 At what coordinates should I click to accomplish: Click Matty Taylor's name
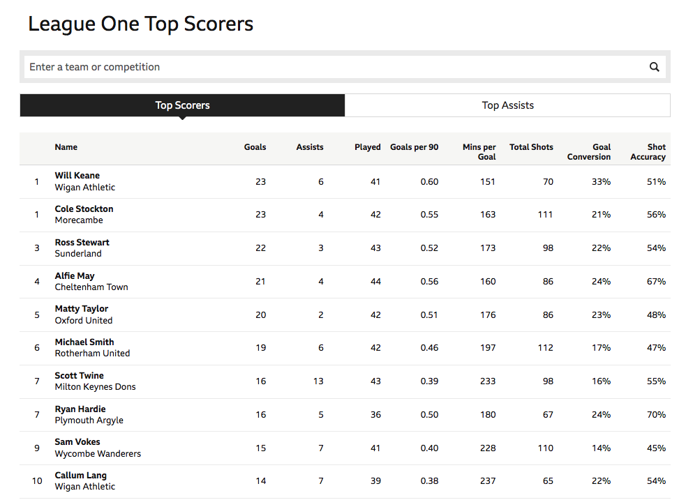(x=82, y=309)
